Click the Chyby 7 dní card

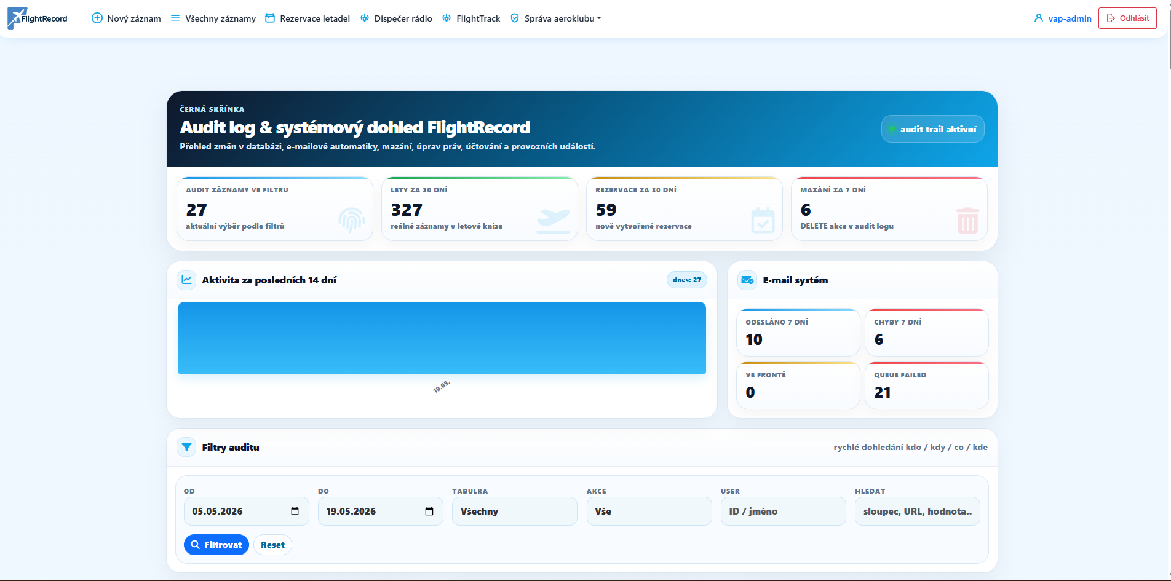tap(927, 333)
